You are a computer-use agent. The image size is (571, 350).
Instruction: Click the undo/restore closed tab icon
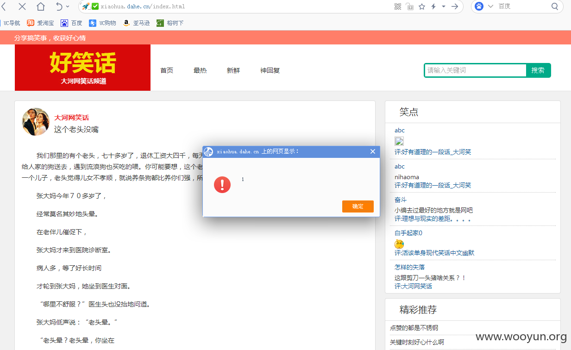click(x=59, y=6)
